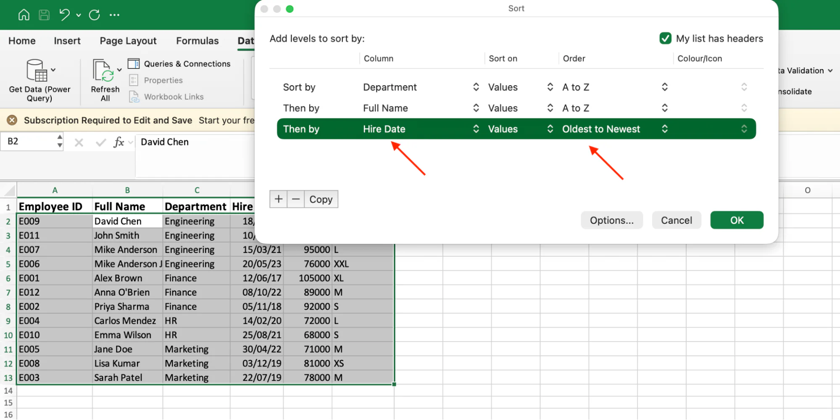840x420 pixels.
Task: Expand the Refresh All dropdown arrow
Action: tap(119, 70)
